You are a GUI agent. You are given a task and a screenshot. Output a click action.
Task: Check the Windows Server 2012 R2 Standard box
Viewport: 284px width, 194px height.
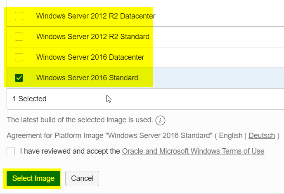click(x=19, y=37)
